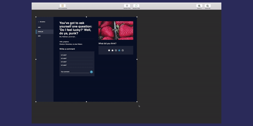Click the bottom-right selection resize handle
This screenshot has width=253, height=126.
(x=137, y=102)
